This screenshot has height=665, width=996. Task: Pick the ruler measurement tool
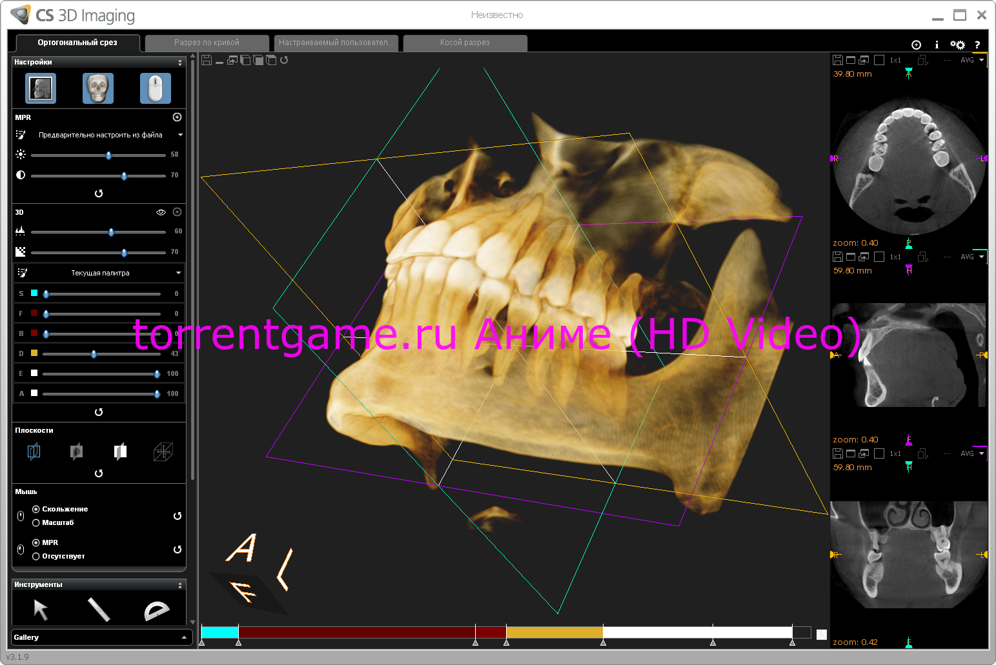(99, 610)
